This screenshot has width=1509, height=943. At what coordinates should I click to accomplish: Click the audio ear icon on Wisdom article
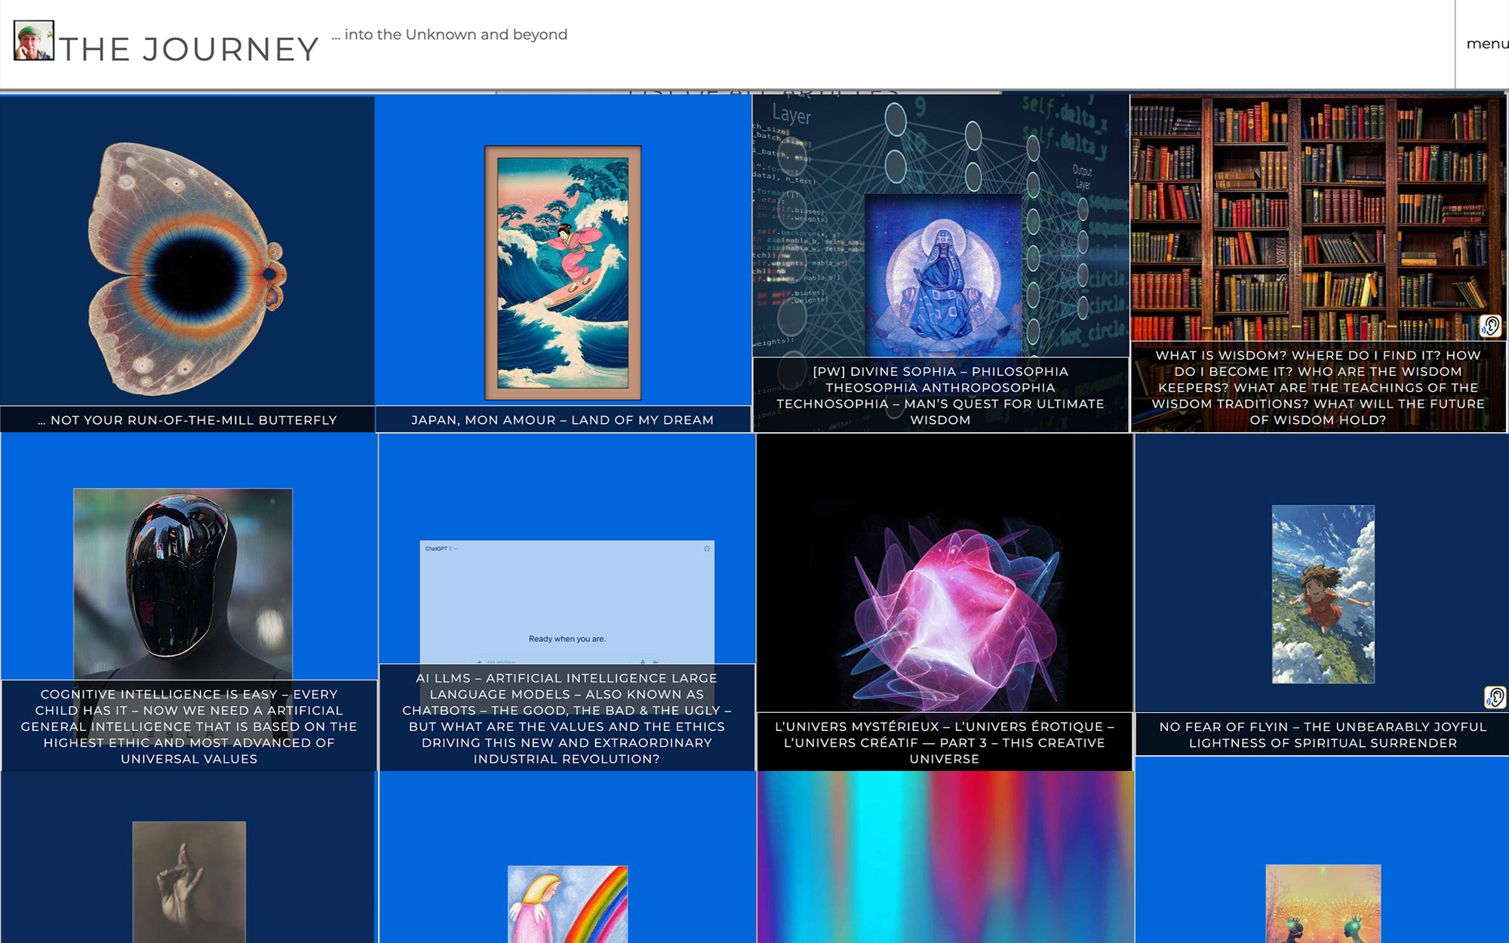point(1490,326)
